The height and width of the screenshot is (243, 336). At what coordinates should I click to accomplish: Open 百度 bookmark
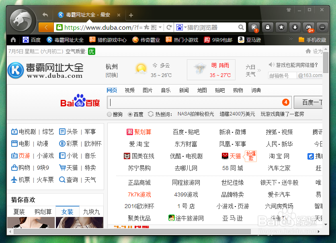coord(31,40)
